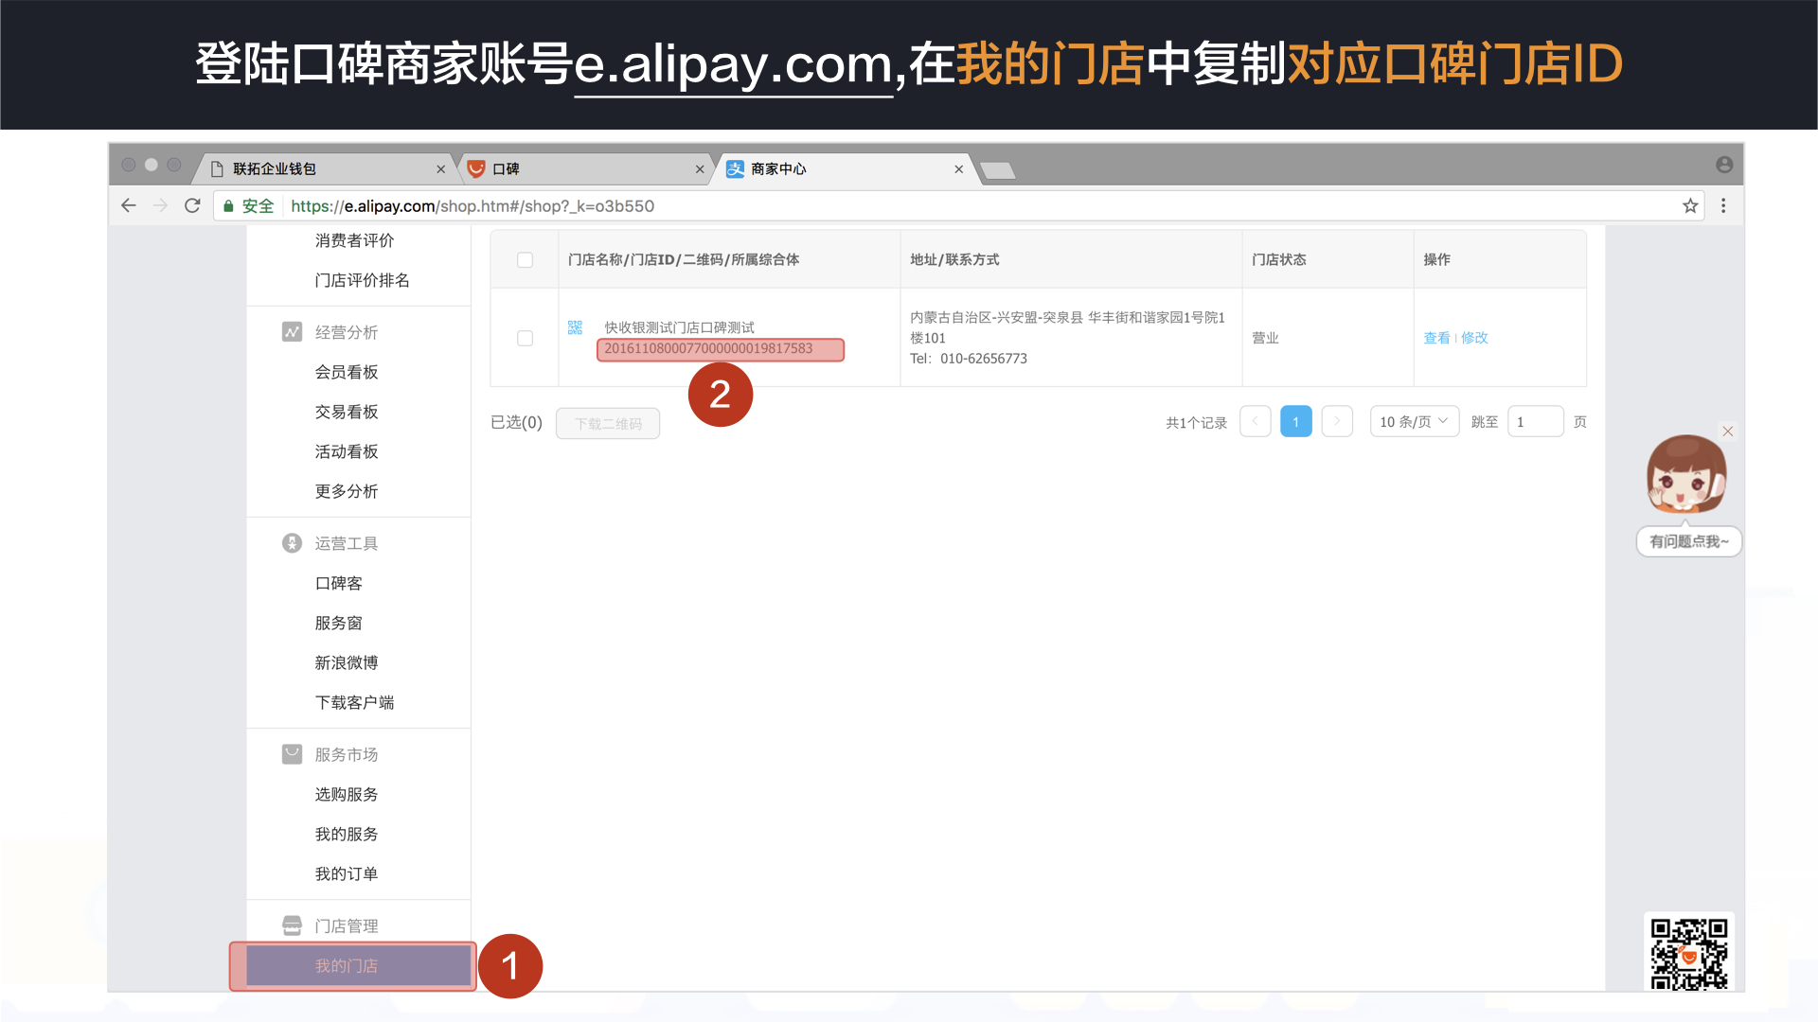Open the browser profile avatar icon

[1724, 165]
